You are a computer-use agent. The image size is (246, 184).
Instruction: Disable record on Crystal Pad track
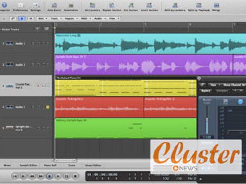tap(38, 86)
